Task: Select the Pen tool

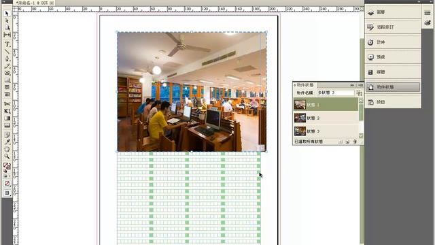Action: pos(7,59)
